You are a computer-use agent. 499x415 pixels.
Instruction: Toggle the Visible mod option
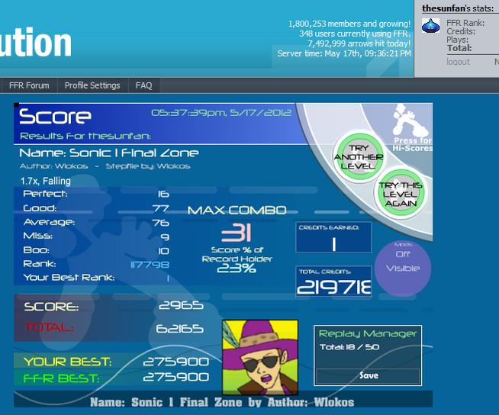(x=403, y=269)
